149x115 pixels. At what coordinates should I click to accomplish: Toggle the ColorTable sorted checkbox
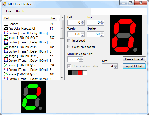pos(69,47)
